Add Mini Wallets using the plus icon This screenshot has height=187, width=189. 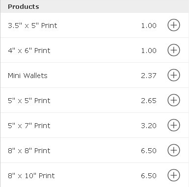click(174, 75)
